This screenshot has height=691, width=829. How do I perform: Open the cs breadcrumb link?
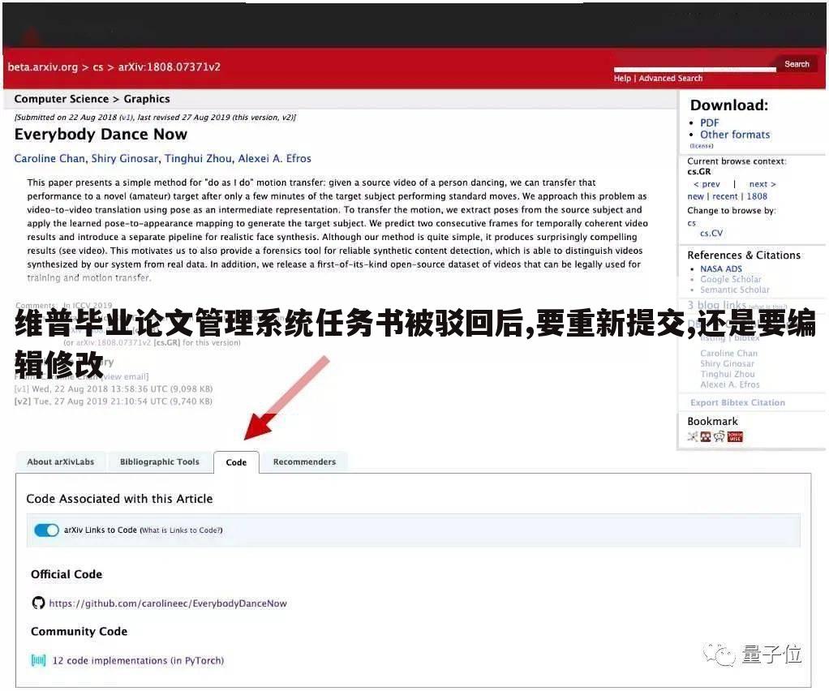tap(98, 67)
